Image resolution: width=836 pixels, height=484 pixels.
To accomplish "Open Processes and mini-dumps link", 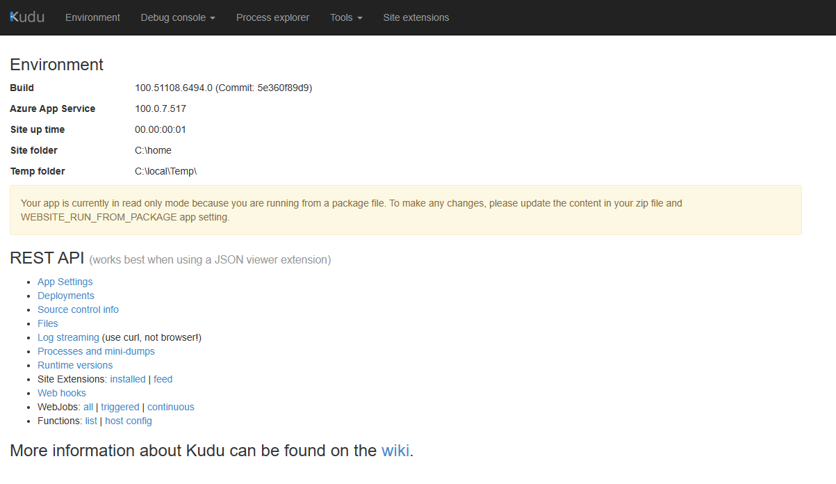I will click(x=96, y=351).
